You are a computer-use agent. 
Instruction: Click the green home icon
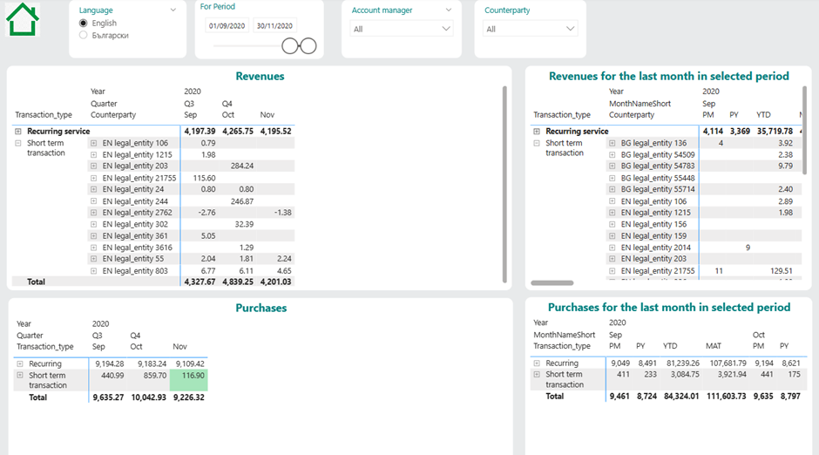(x=23, y=19)
